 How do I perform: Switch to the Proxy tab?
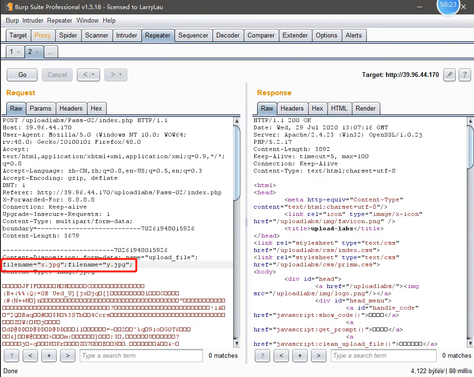[x=43, y=36]
